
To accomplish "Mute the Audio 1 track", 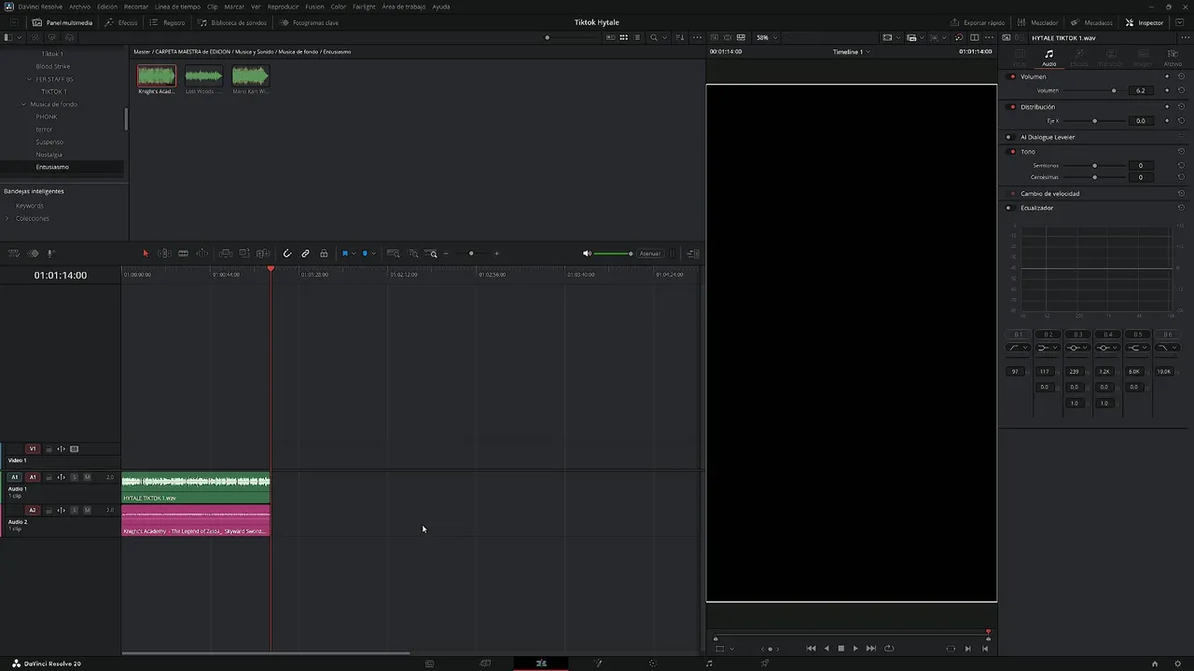I will pyautogui.click(x=88, y=477).
